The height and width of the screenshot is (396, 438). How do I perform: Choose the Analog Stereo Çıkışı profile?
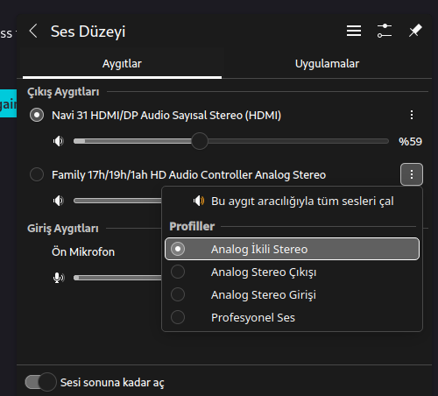click(x=292, y=272)
